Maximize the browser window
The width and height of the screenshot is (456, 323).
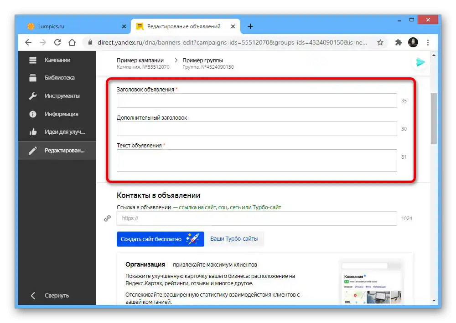pyautogui.click(x=411, y=20)
